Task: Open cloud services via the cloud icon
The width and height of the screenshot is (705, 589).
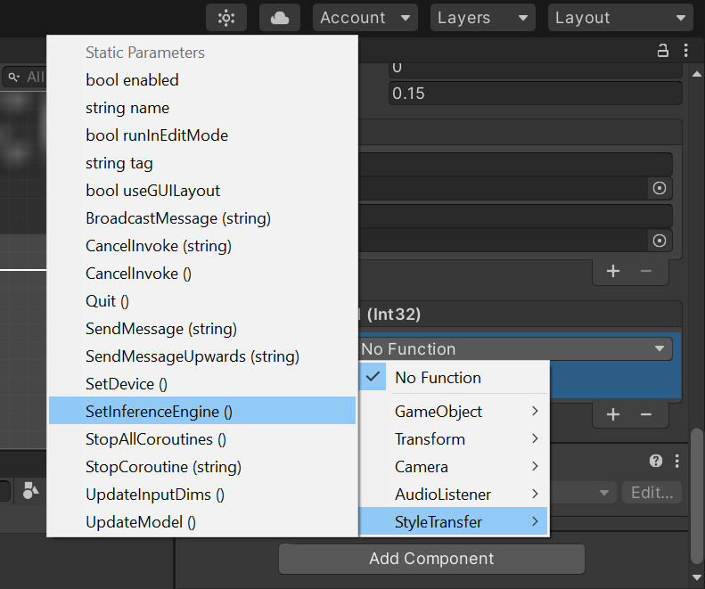Action: (280, 18)
